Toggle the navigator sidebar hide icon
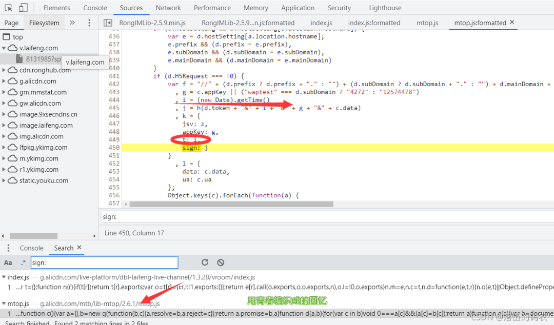This screenshot has height=325, width=554. [x=108, y=23]
